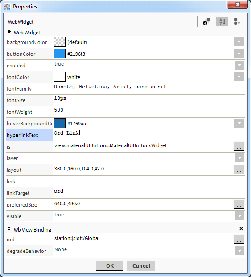The image size is (251, 277).
Task: Select the hyperlinkText property label
Action: coord(22,135)
